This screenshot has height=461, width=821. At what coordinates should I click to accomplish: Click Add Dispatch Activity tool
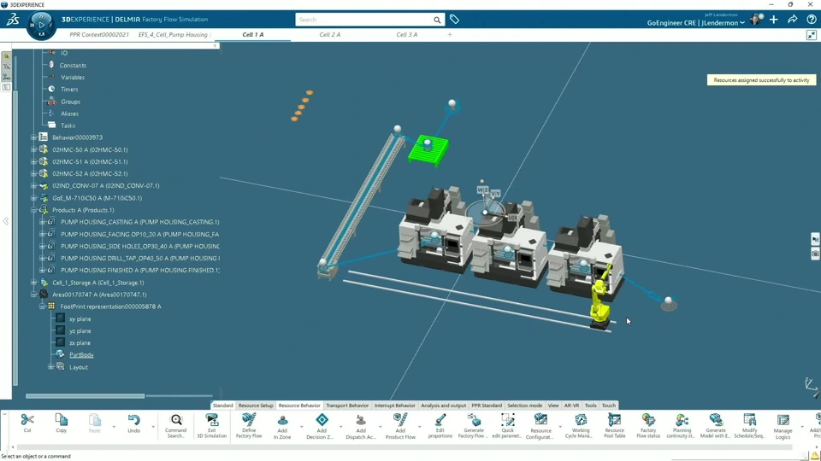click(x=361, y=426)
